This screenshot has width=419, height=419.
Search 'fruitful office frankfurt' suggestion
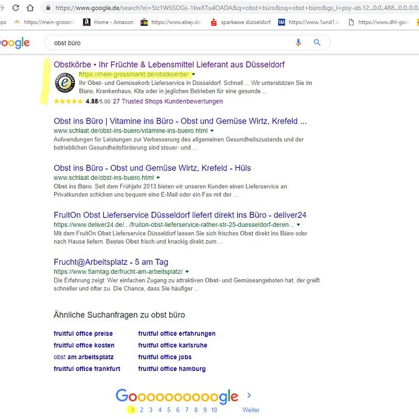coord(87,369)
